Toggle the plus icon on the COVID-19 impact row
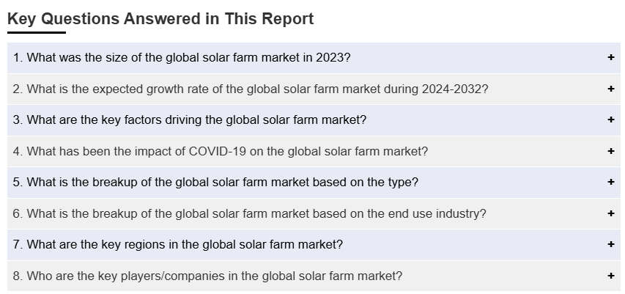 (611, 152)
